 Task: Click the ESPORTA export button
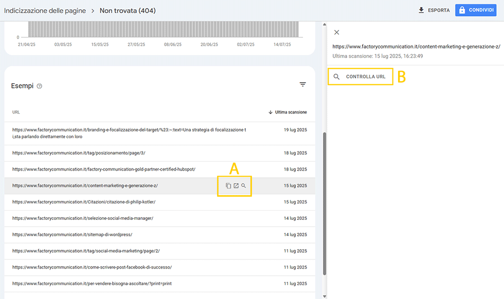click(x=434, y=10)
